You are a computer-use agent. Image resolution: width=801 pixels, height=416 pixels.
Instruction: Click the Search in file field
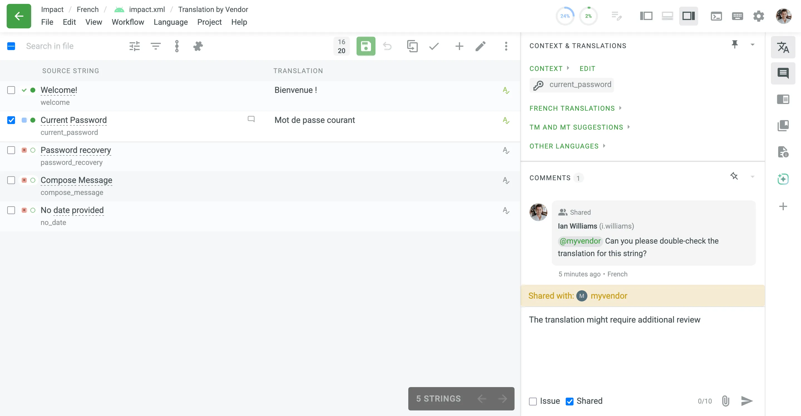pyautogui.click(x=50, y=46)
